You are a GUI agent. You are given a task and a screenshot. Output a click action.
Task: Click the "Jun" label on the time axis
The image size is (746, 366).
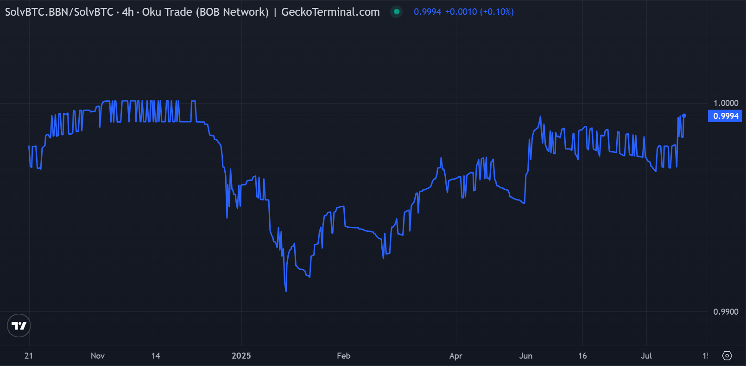pos(526,356)
